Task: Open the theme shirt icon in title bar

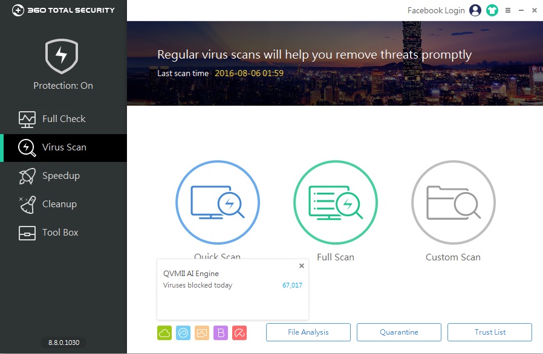Action: pos(492,10)
